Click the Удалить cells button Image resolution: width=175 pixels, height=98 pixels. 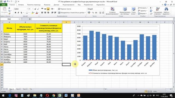pyautogui.click(x=142, y=11)
